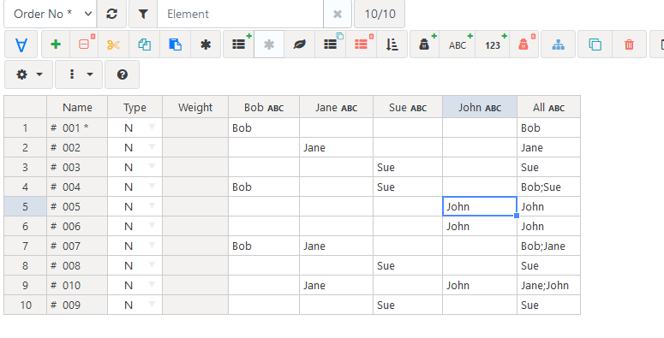The height and width of the screenshot is (338, 664).
Task: Click the black asterisk icon
Action: click(x=206, y=44)
